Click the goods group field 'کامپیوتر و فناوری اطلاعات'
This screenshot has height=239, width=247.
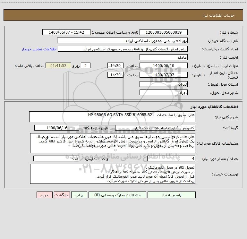tap(155, 128)
